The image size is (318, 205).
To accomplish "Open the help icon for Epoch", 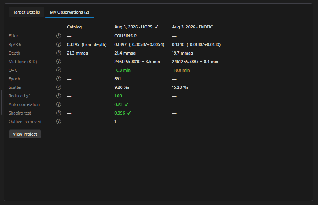I will click(x=58, y=79).
